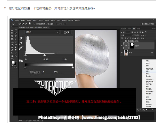The image size is (156, 123).
Task: Hide the Background layer eye
Action: click(x=122, y=53)
